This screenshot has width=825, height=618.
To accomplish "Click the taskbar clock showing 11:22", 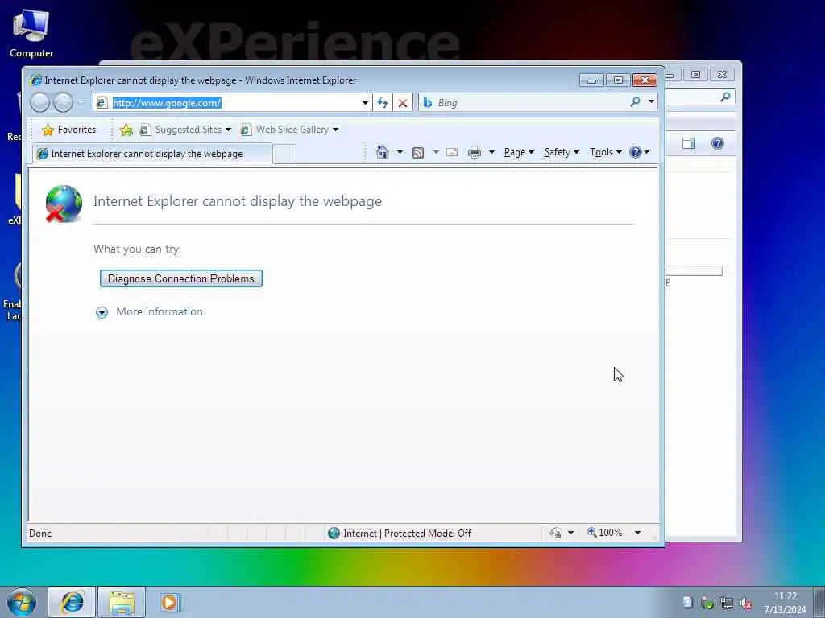I will 785,603.
